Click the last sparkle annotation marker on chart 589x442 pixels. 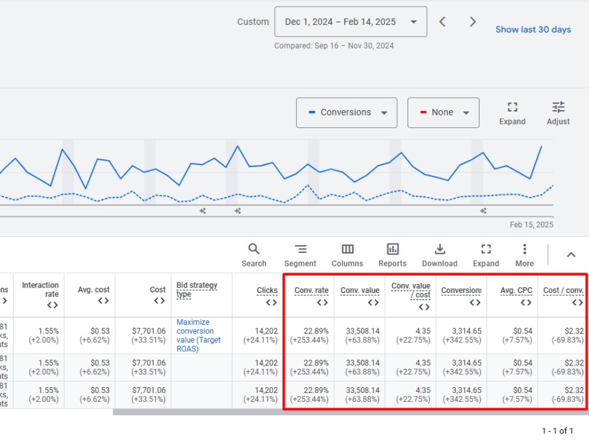pyautogui.click(x=483, y=211)
